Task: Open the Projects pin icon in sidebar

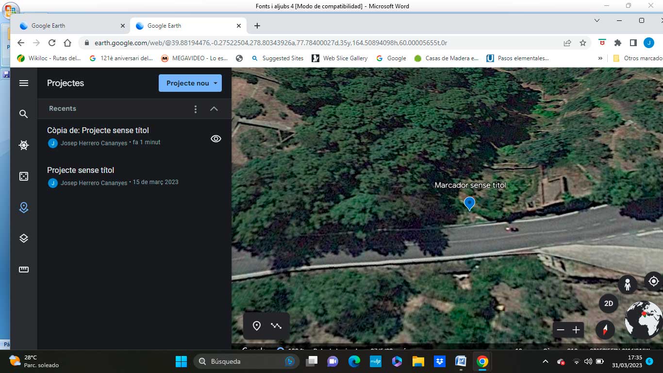Action: (x=23, y=207)
